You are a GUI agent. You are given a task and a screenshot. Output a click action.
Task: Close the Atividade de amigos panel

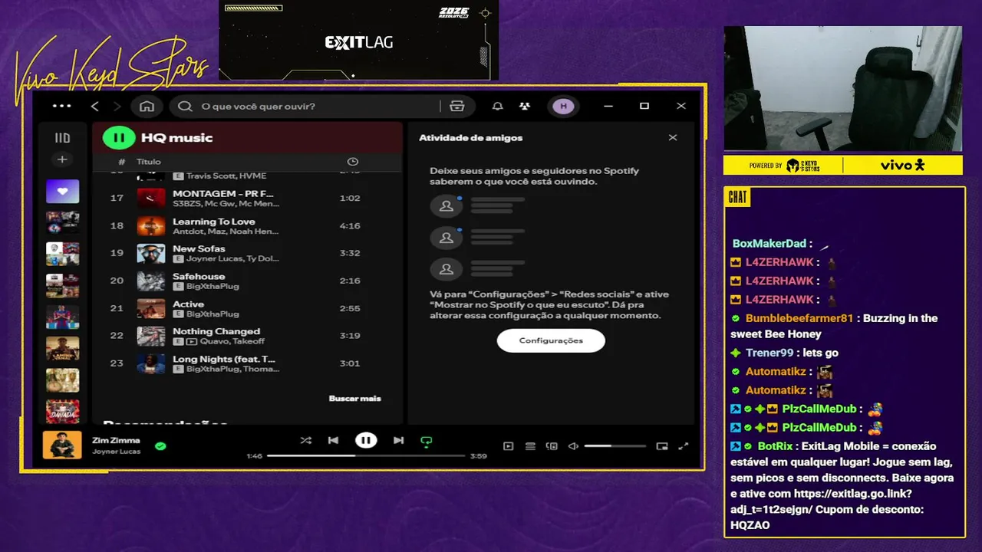coord(673,138)
